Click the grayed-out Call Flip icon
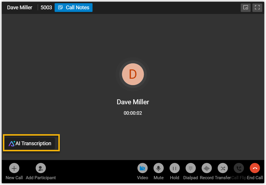Screen dimensions: 266x185 click(239, 168)
